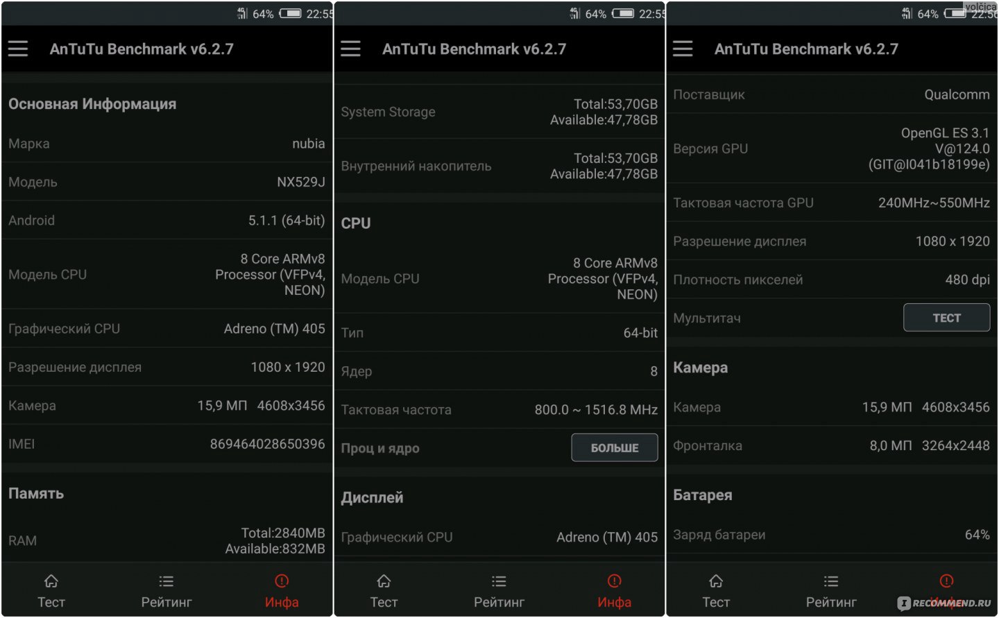Viewport: 999px width, 618px height.
Task: Tap the Тест home icon, middle screen
Action: tap(384, 581)
